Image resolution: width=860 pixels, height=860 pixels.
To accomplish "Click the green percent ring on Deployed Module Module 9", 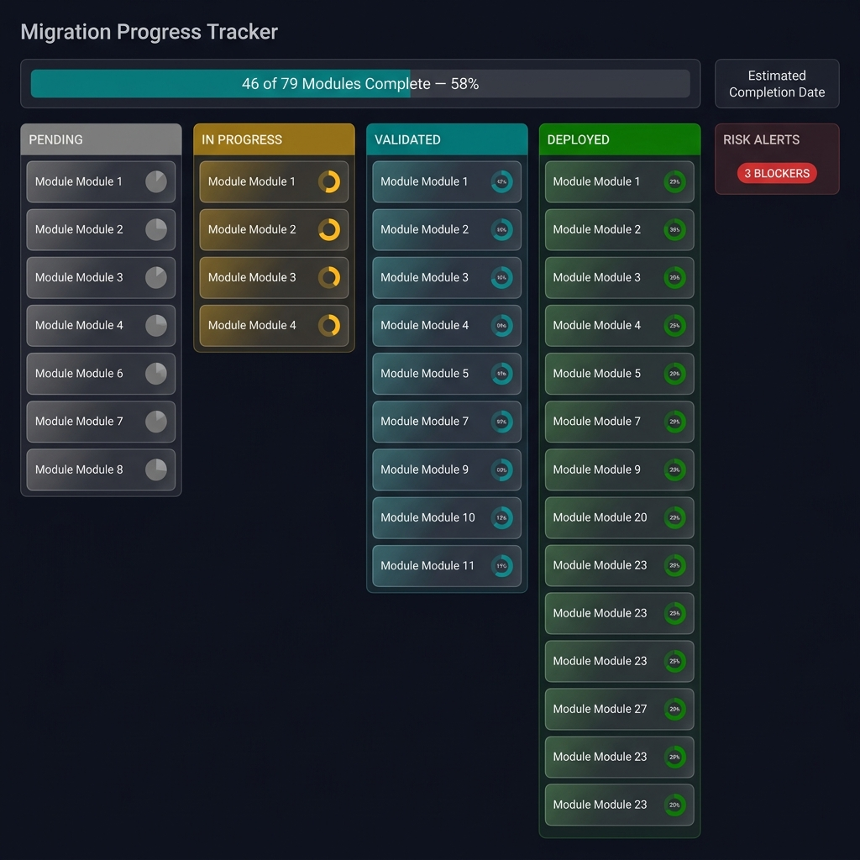I will click(674, 469).
